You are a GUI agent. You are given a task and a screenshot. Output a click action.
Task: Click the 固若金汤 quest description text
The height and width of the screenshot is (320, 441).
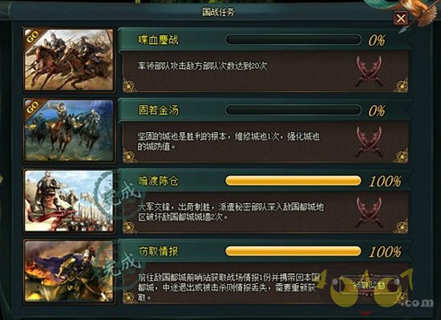coord(229,142)
